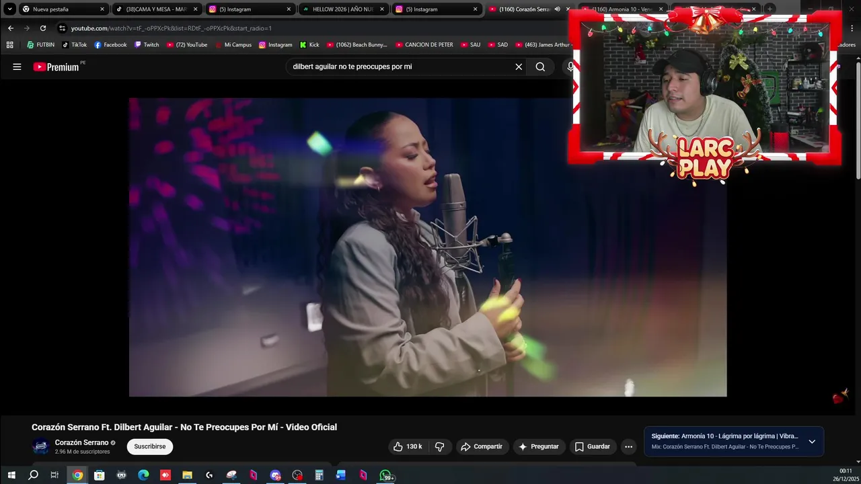Focus the browser address bar URL

click(172, 28)
